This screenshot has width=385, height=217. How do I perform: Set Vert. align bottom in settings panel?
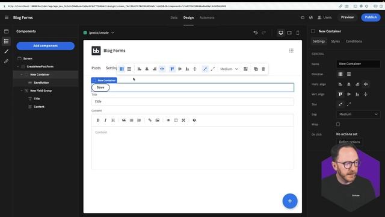[357, 94]
